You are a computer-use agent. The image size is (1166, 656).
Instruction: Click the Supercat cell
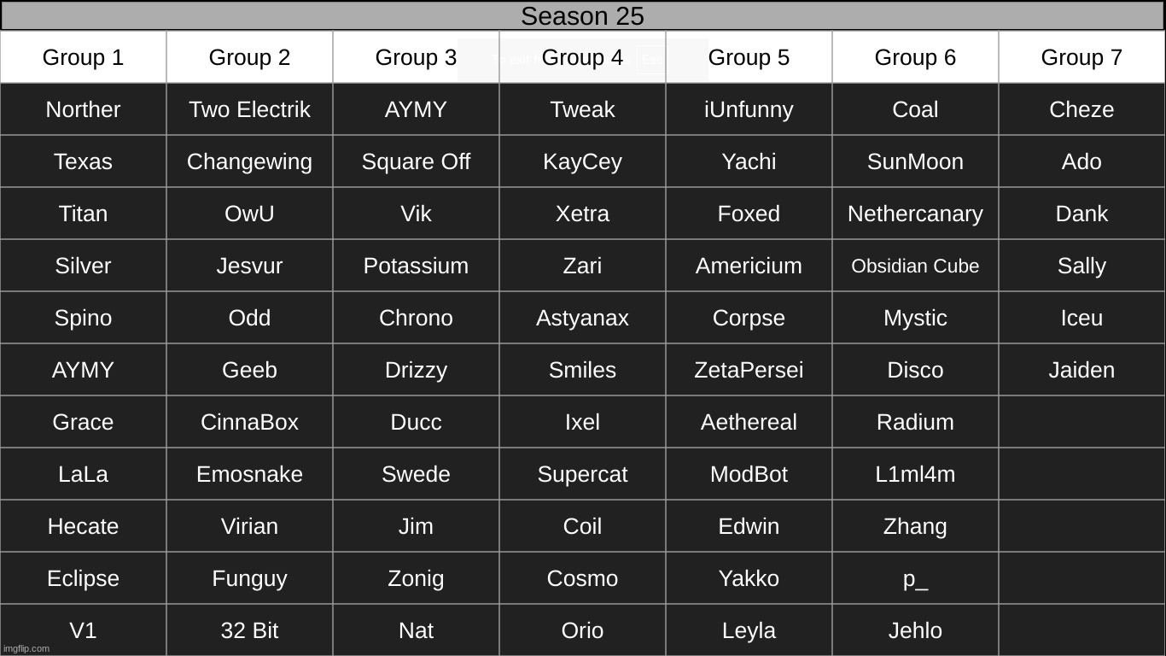pos(582,474)
